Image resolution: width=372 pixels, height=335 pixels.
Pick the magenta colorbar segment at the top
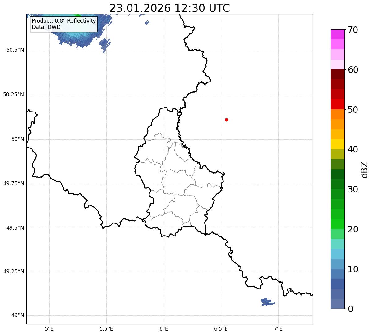click(337, 34)
